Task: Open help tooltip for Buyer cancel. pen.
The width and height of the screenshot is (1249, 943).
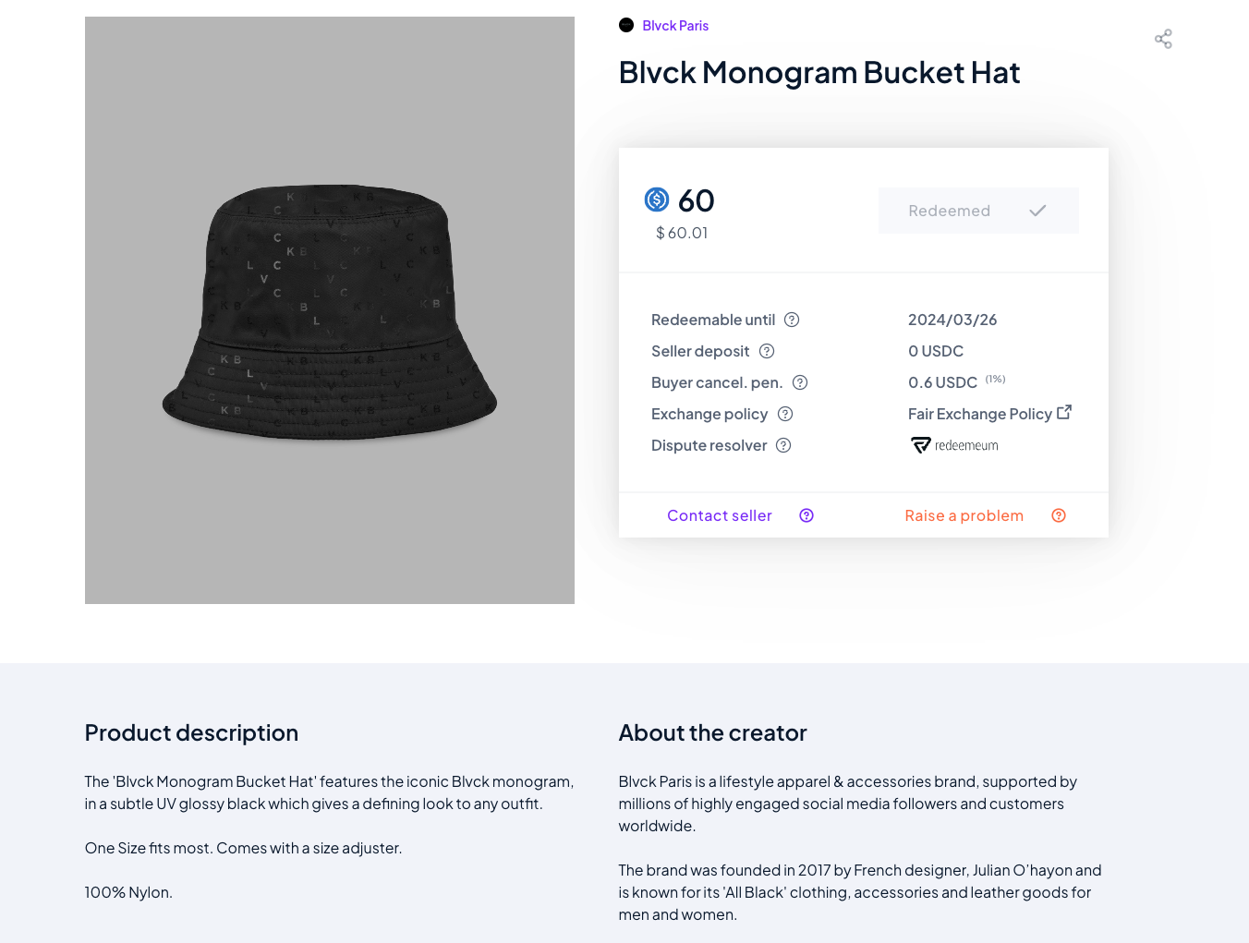Action: (x=800, y=382)
